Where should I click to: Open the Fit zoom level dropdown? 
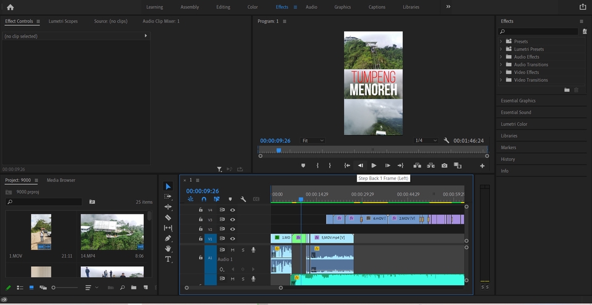pyautogui.click(x=313, y=140)
